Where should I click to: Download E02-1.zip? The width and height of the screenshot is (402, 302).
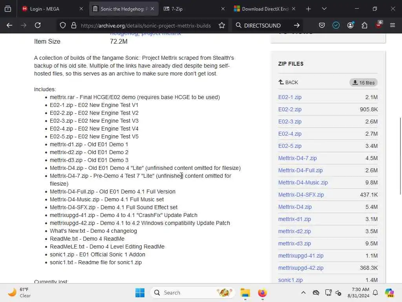290,97
